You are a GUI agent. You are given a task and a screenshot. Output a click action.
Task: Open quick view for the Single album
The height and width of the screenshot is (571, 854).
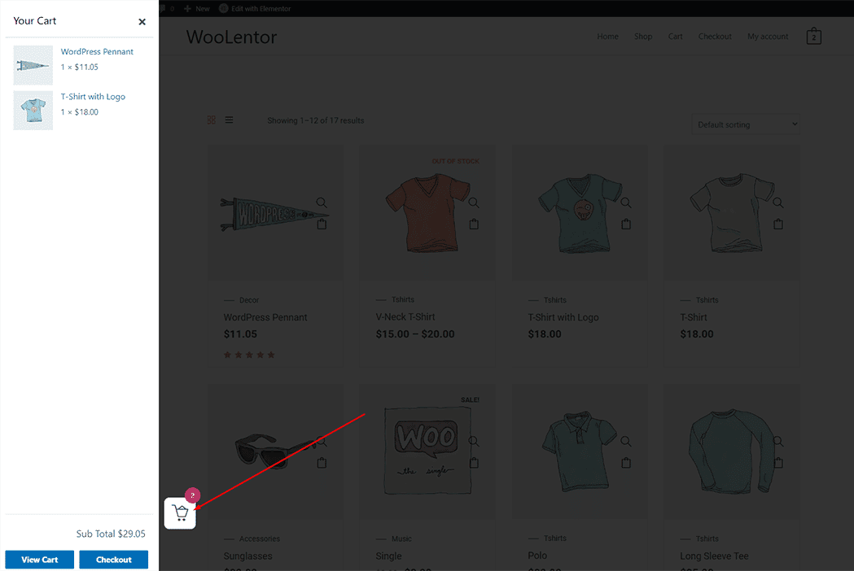point(474,440)
